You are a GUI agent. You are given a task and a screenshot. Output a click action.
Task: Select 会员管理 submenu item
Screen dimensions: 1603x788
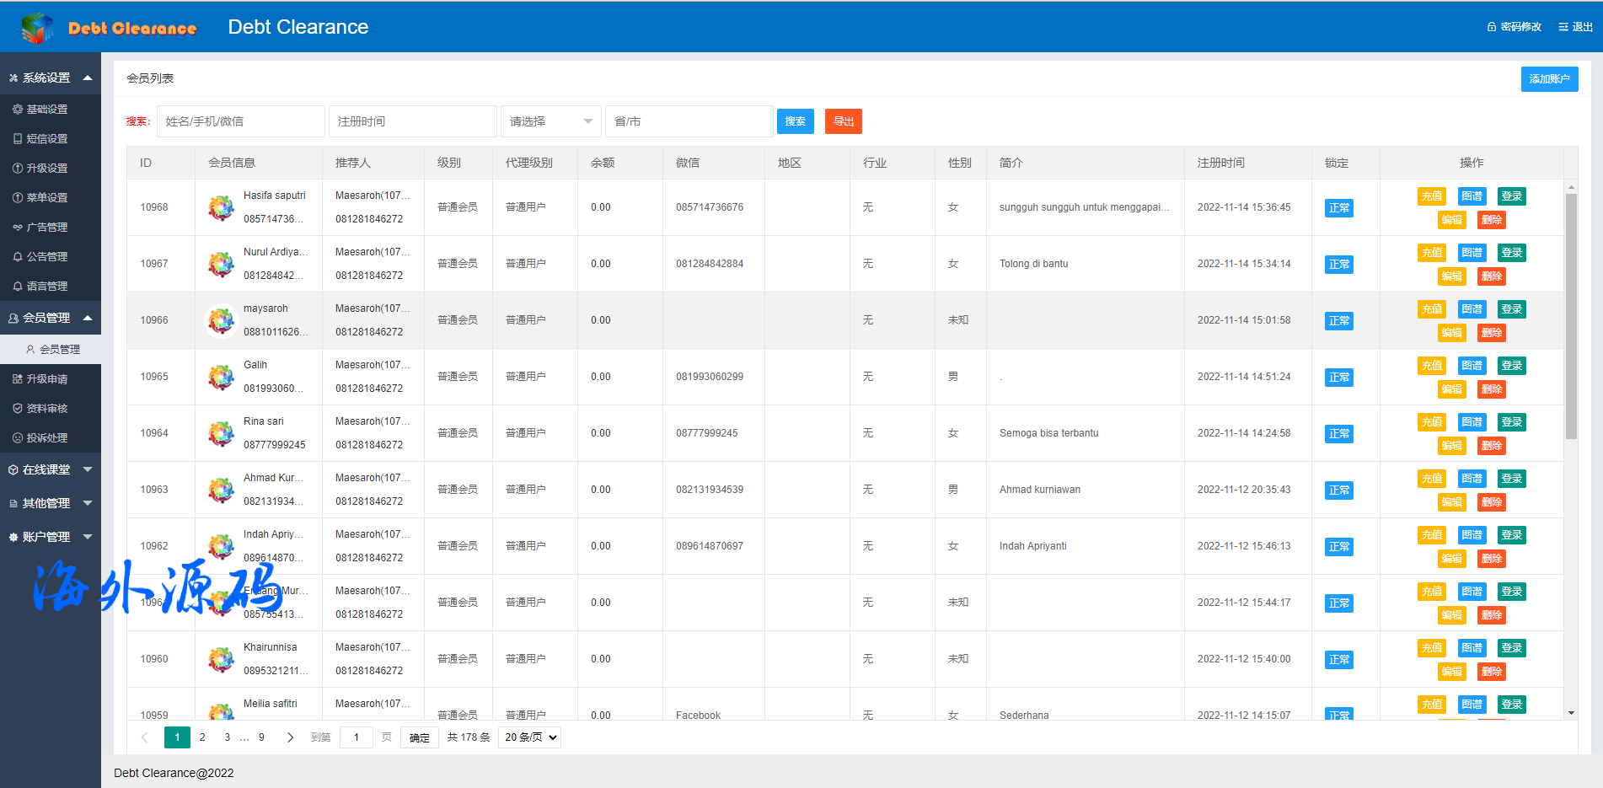click(59, 349)
